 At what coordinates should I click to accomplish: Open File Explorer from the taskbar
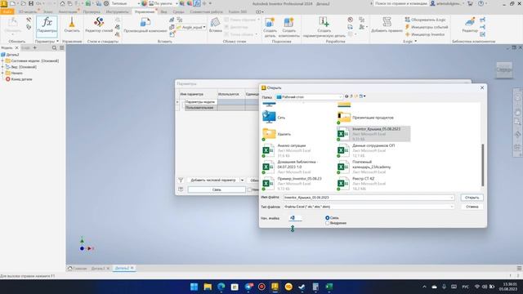(208, 287)
